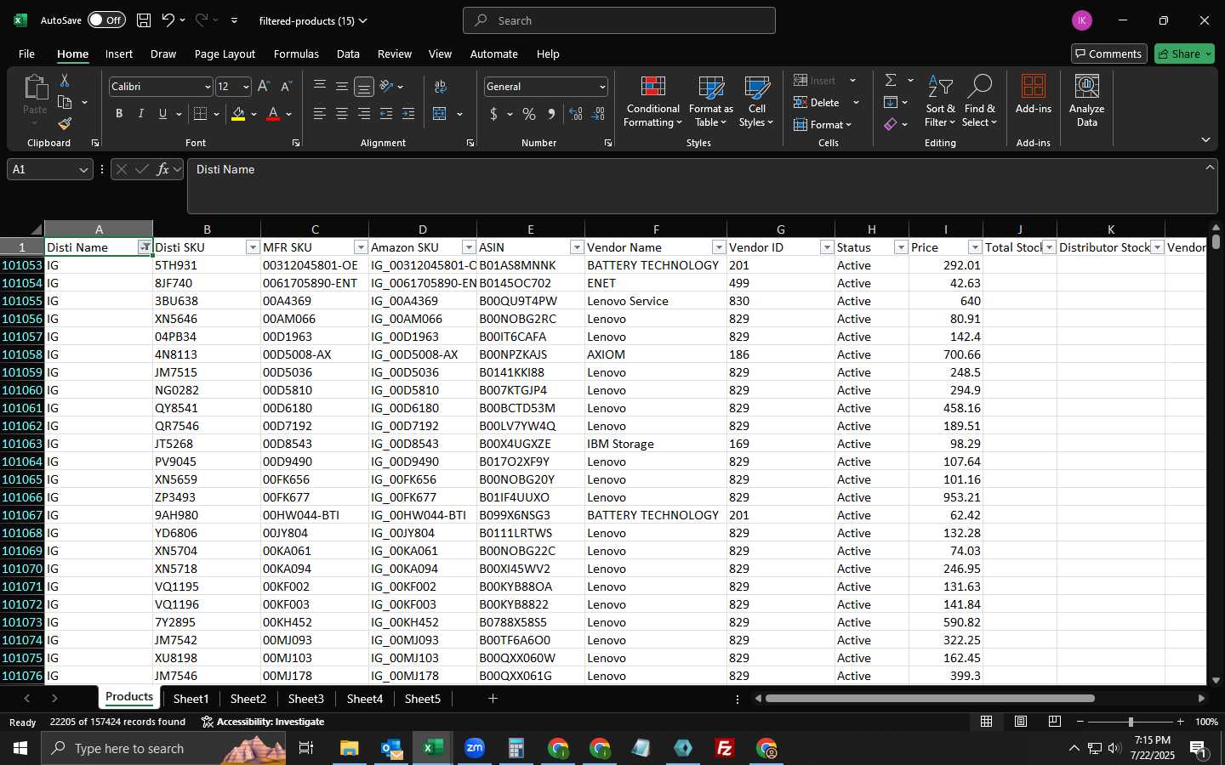Click the Clear eraser icon

[891, 125]
